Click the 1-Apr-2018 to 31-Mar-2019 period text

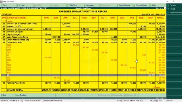click(x=152, y=14)
